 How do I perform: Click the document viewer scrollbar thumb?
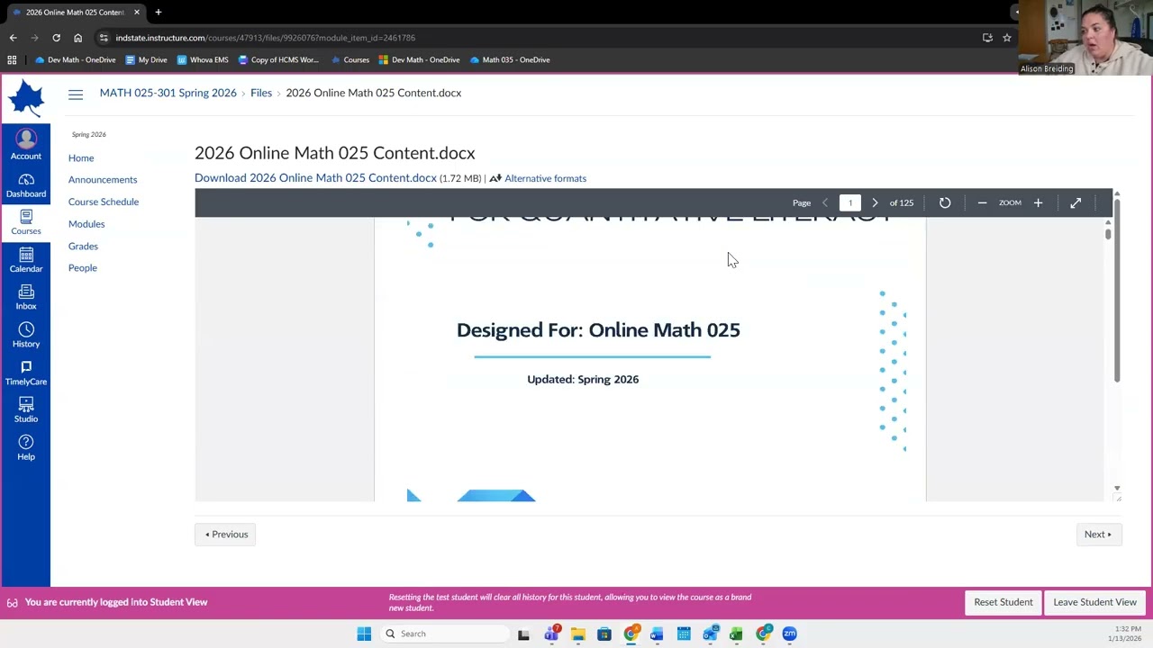pos(1108,234)
